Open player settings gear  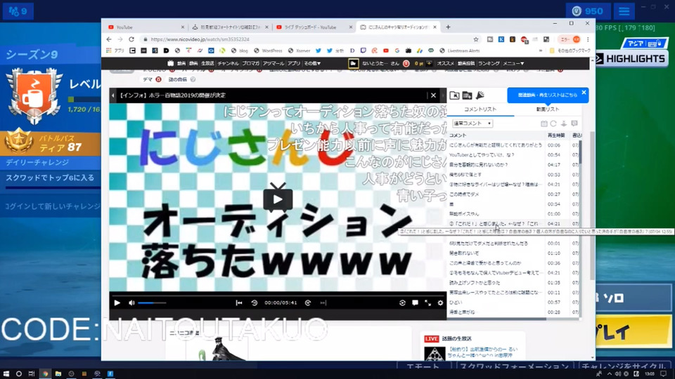coord(440,303)
